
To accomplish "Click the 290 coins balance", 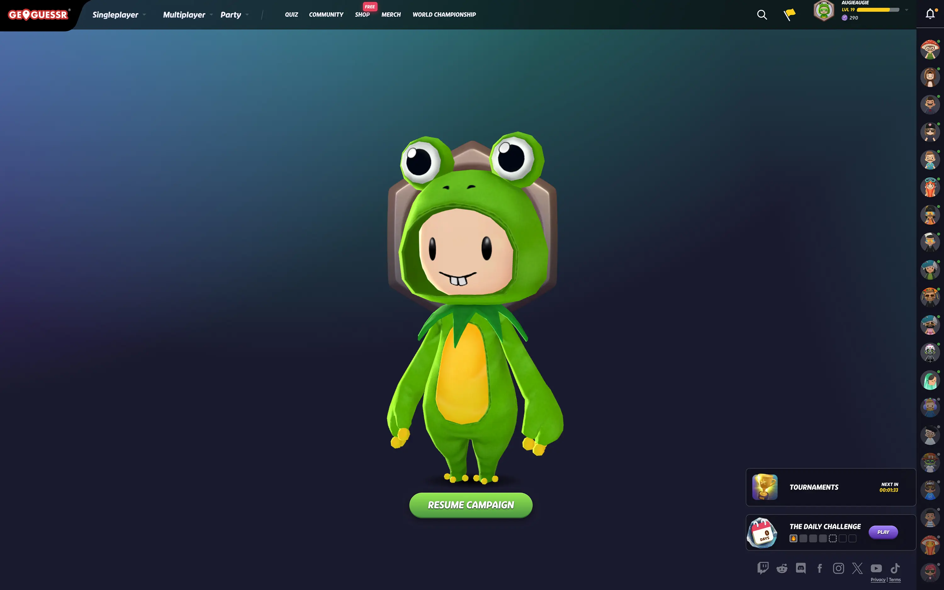I will coord(850,18).
